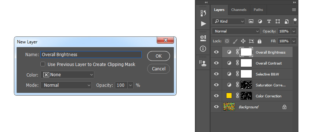Click the dialog Opacity value field

(x=121, y=85)
